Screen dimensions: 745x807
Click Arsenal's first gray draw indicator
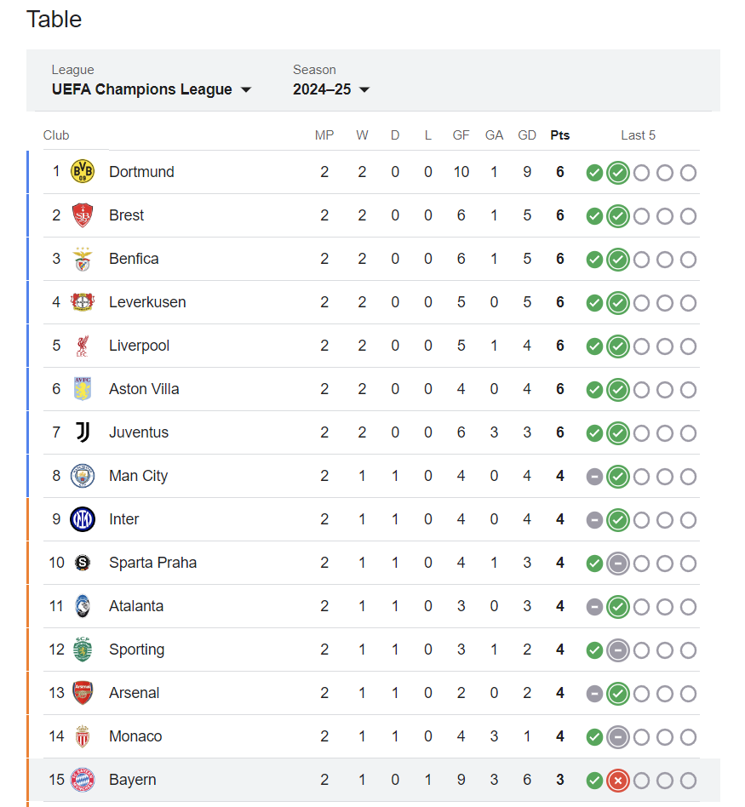[x=594, y=694]
